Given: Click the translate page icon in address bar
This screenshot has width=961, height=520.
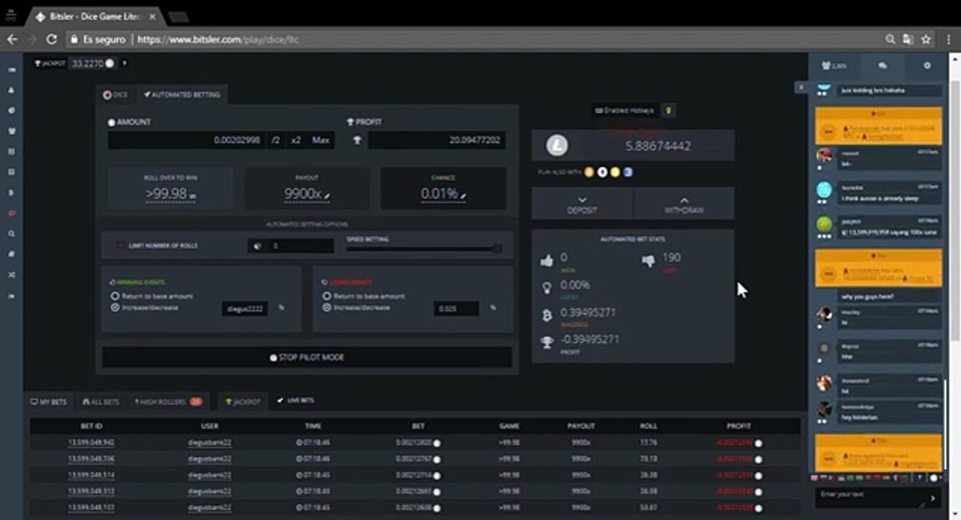Looking at the screenshot, I should click(x=908, y=39).
